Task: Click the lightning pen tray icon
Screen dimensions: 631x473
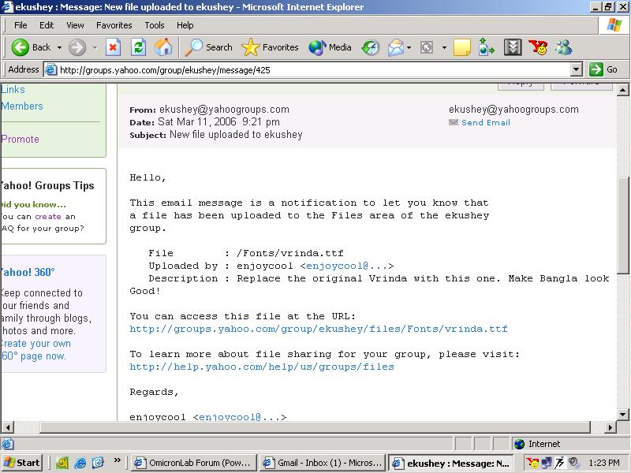Action: coord(559,463)
